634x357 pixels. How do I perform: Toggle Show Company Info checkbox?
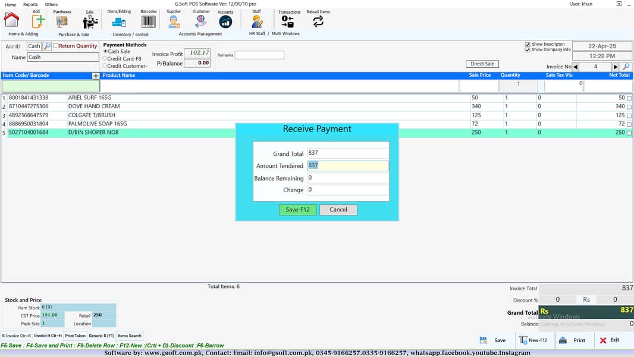pyautogui.click(x=528, y=50)
